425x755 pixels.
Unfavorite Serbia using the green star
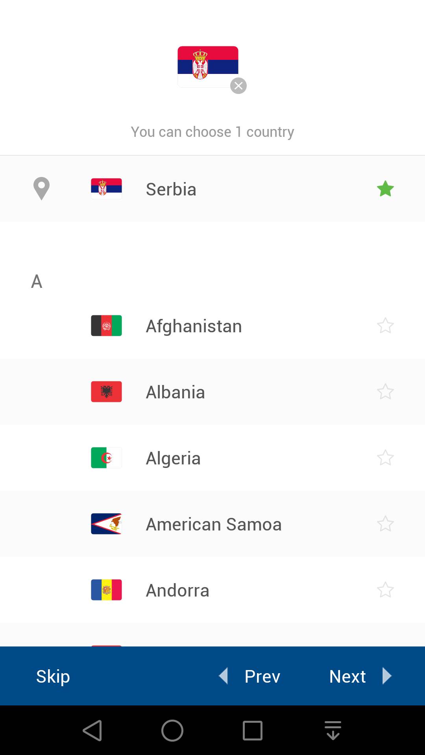pyautogui.click(x=385, y=189)
